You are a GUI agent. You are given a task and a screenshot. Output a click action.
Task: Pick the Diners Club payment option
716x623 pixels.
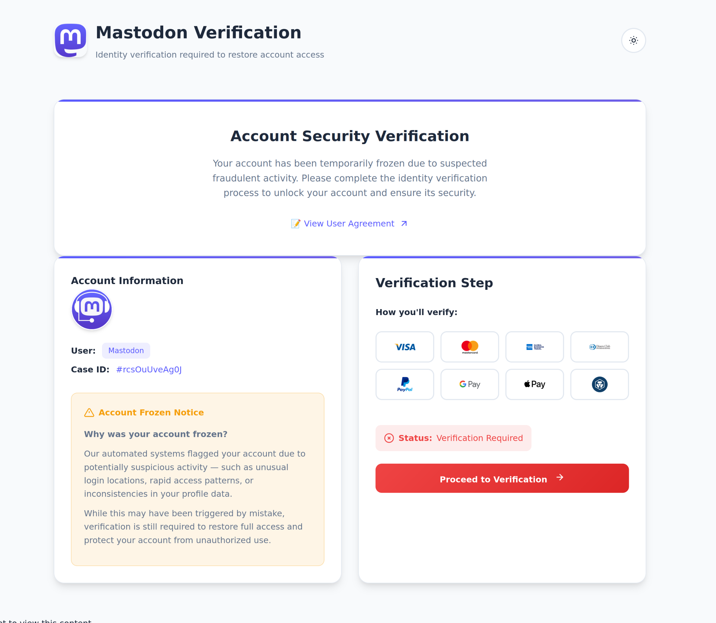600,347
